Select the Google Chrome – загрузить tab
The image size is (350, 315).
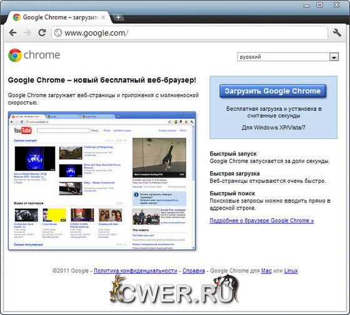tap(59, 18)
